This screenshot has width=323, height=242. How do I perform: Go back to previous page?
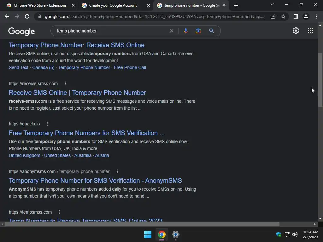(x=7, y=16)
